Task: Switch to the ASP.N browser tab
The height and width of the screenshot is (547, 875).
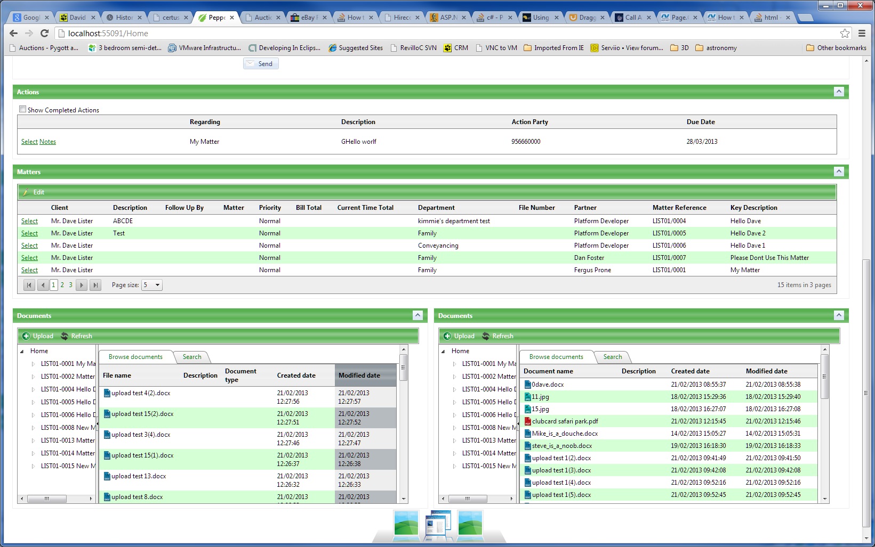Action: click(x=448, y=18)
